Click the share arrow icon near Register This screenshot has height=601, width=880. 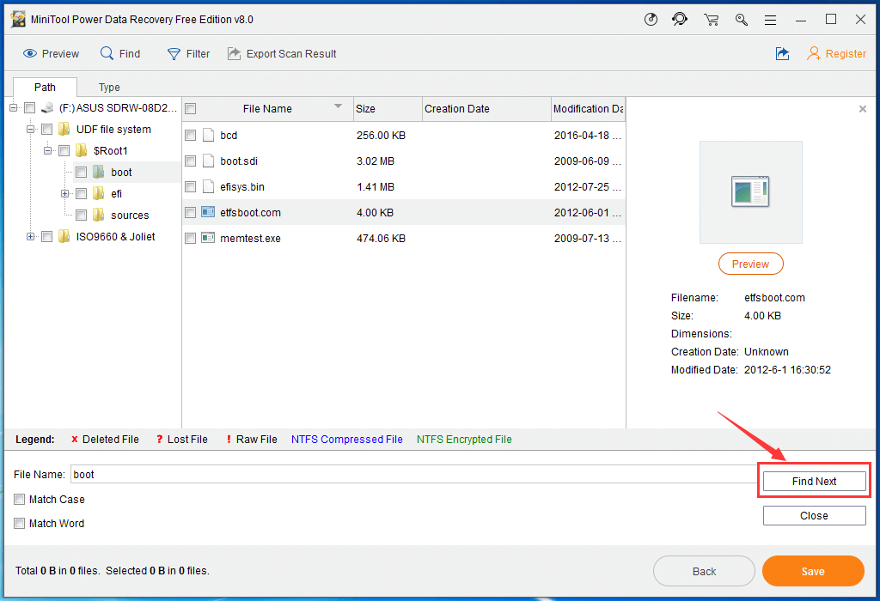click(782, 54)
